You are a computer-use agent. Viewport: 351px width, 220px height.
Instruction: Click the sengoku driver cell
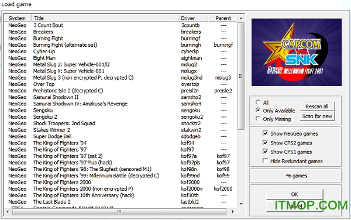coord(191,111)
